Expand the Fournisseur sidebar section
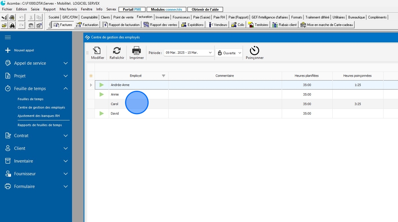This screenshot has height=222, width=398. click(x=65, y=174)
